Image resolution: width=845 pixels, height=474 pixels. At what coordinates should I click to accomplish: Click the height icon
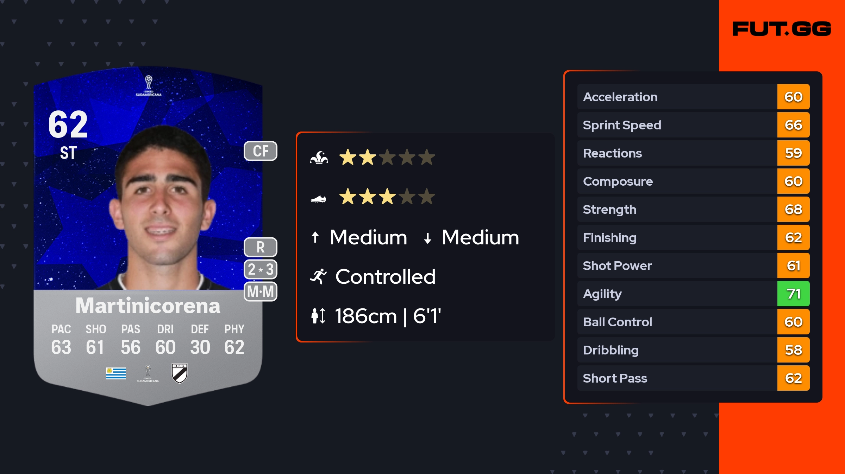(x=318, y=316)
